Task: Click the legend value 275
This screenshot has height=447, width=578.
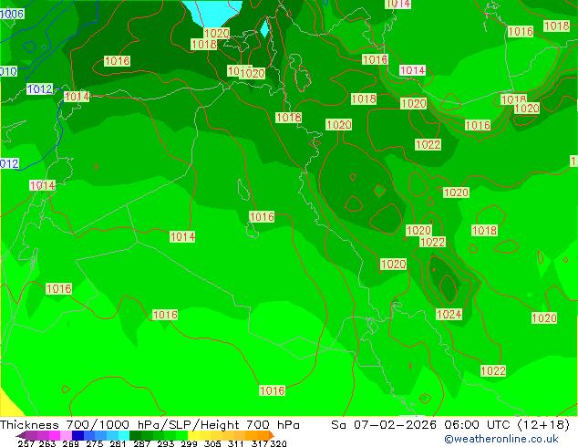Action: click(x=95, y=443)
